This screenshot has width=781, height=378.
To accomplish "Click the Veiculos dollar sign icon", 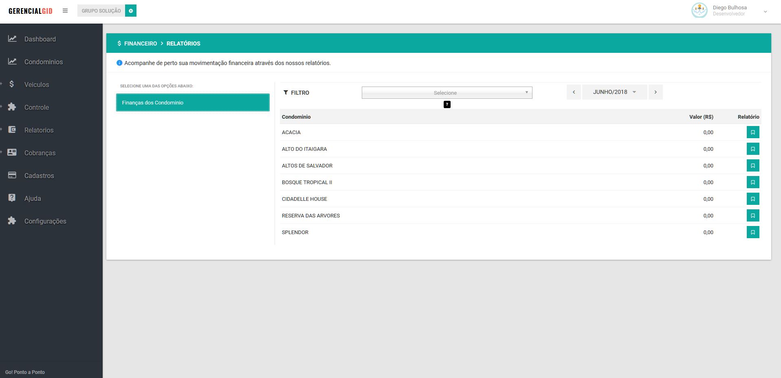I will point(12,84).
